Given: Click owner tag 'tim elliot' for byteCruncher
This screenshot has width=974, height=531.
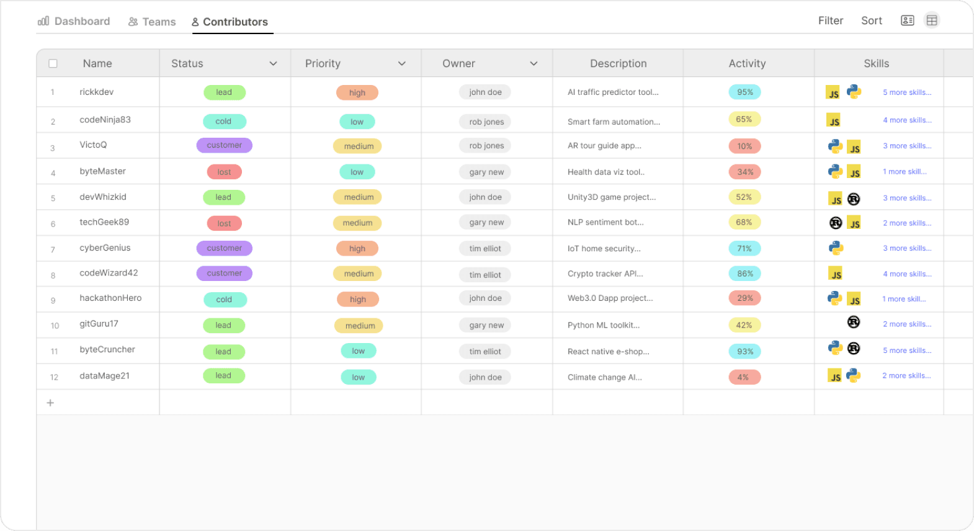Looking at the screenshot, I should pos(485,352).
